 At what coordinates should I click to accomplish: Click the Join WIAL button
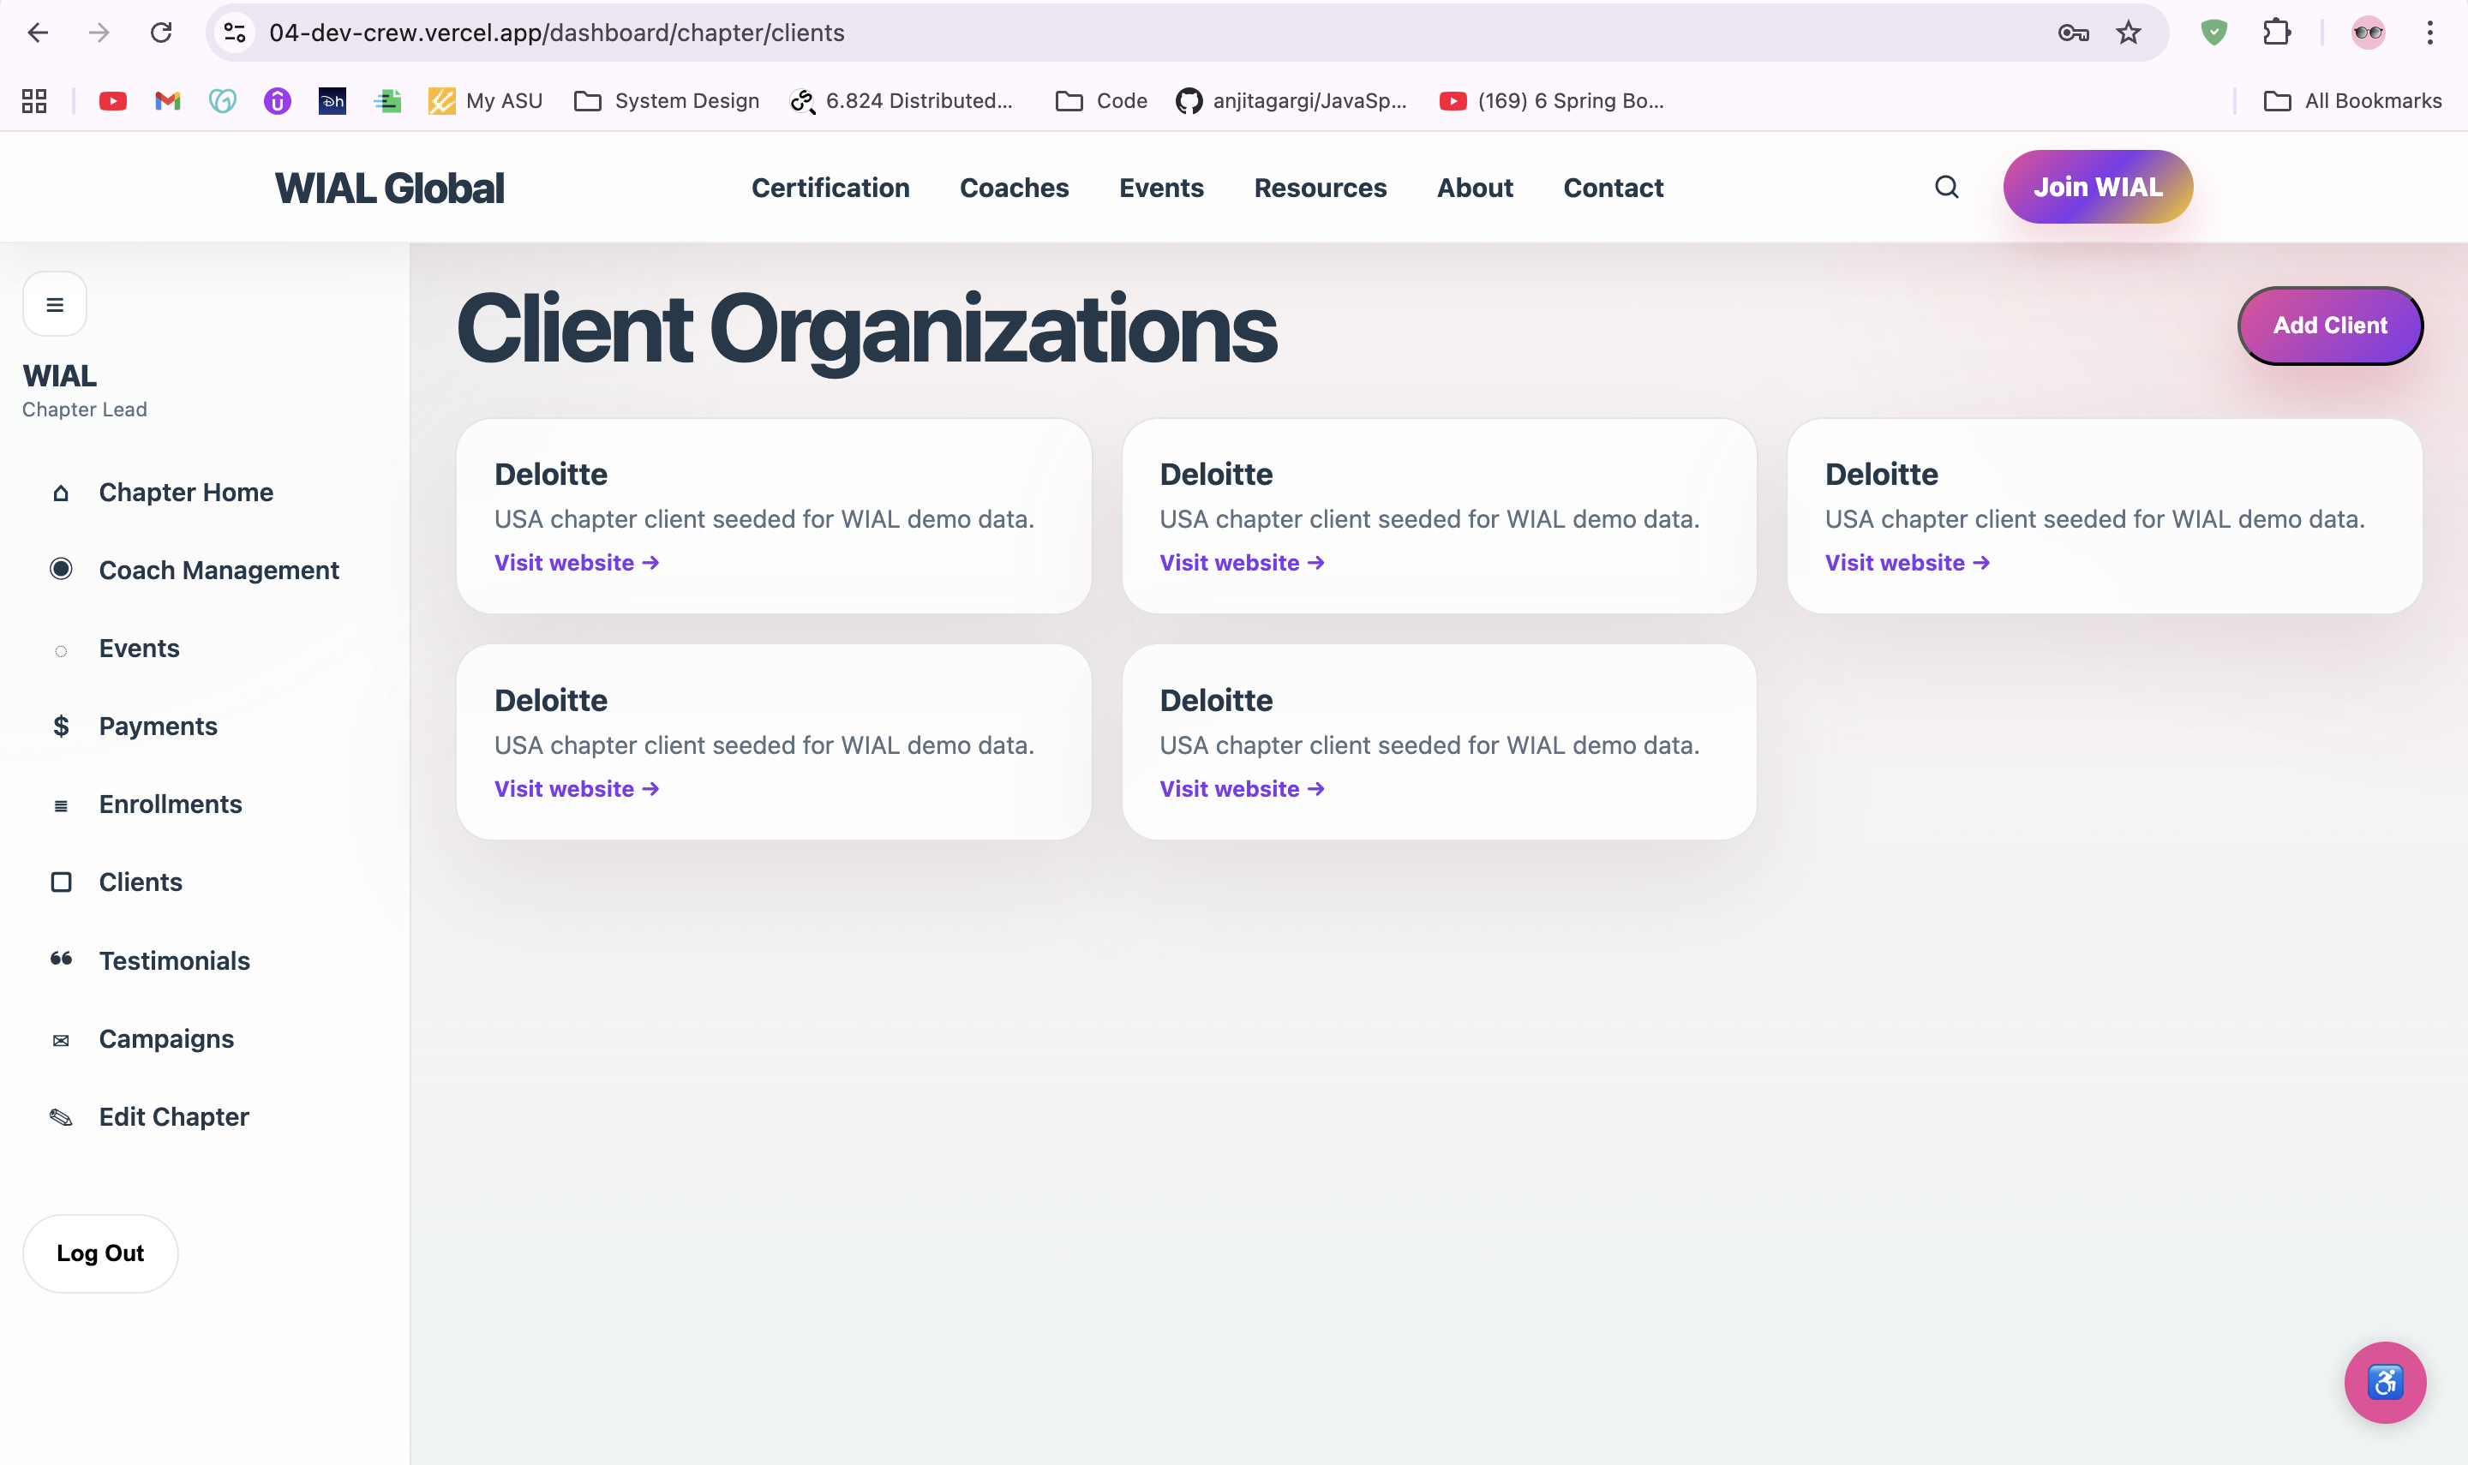(x=2097, y=187)
